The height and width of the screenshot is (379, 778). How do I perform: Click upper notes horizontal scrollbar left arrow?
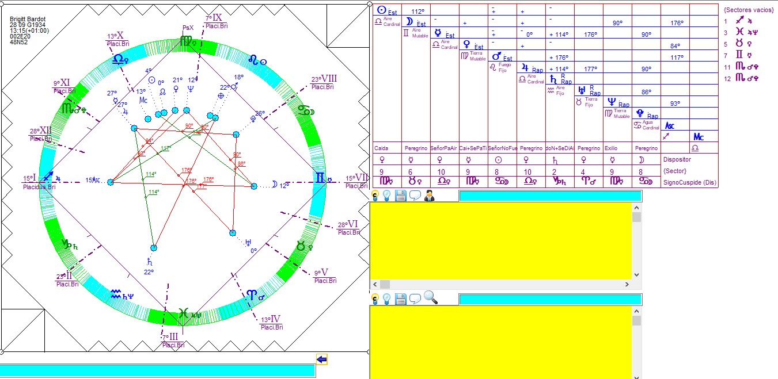375,284
